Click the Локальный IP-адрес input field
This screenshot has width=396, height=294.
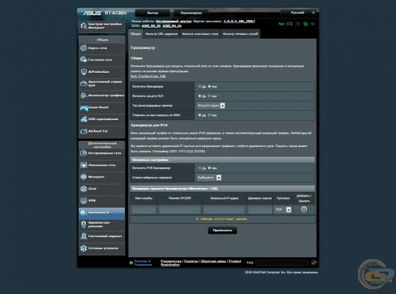(x=224, y=209)
